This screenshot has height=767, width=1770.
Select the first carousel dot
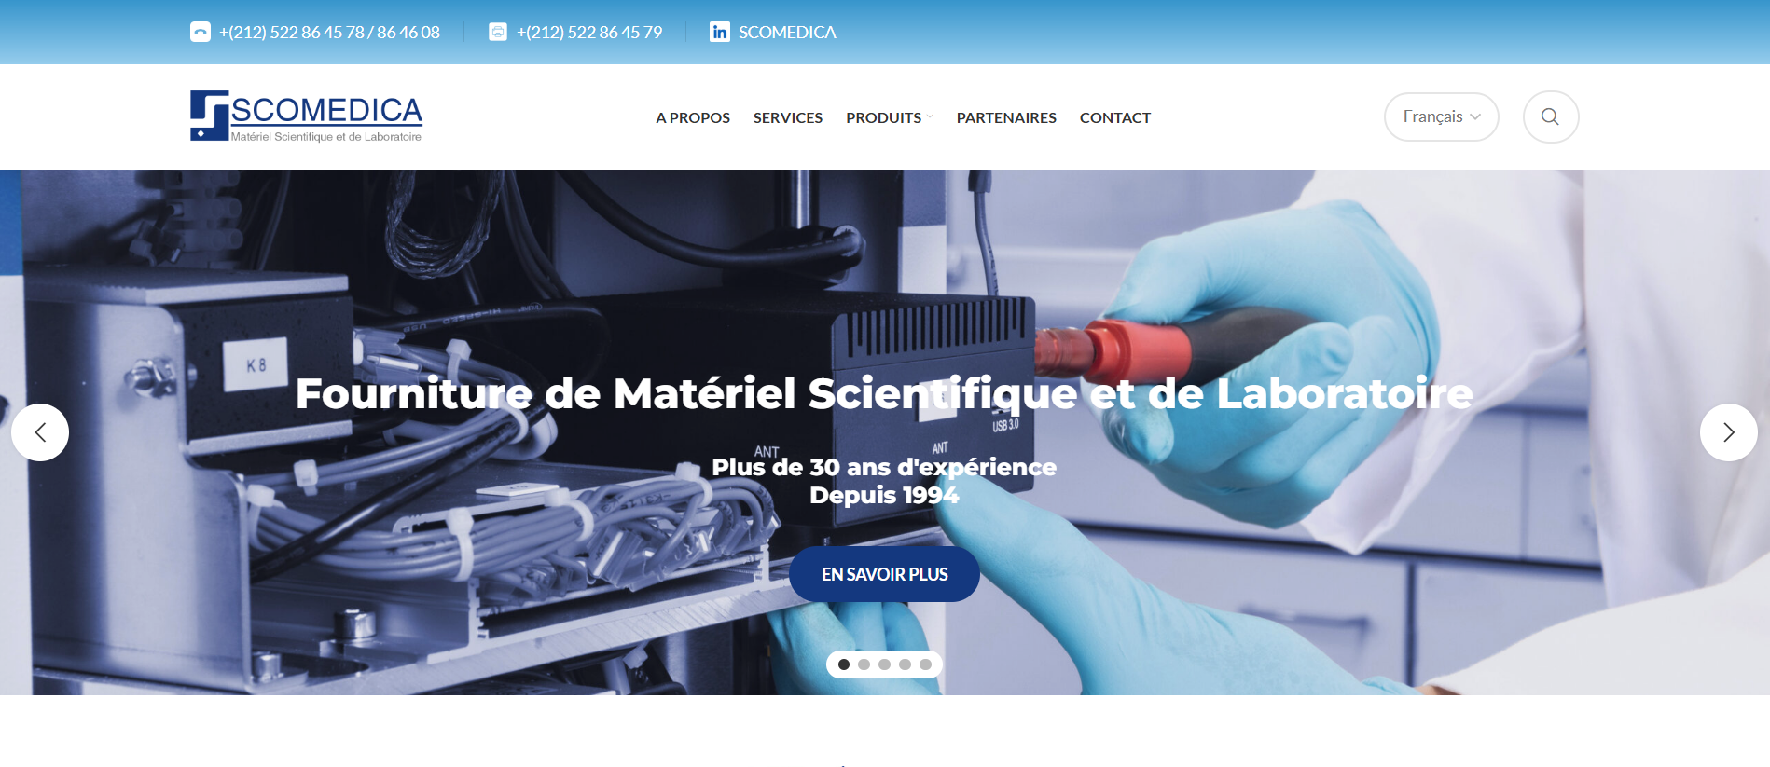pyautogui.click(x=844, y=664)
